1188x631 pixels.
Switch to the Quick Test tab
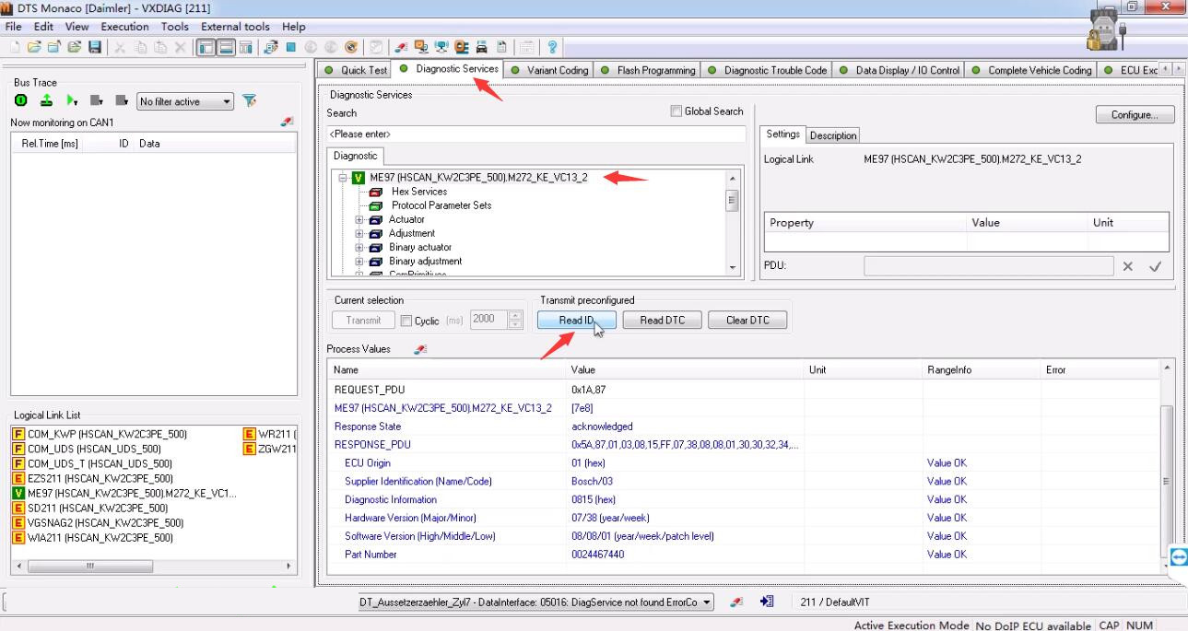coord(357,70)
